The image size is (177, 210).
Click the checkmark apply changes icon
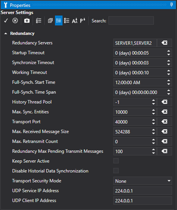tap(6, 21)
